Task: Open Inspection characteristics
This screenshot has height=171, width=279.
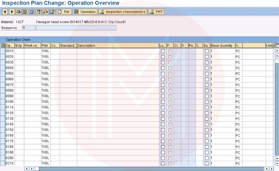Action: 123,12
